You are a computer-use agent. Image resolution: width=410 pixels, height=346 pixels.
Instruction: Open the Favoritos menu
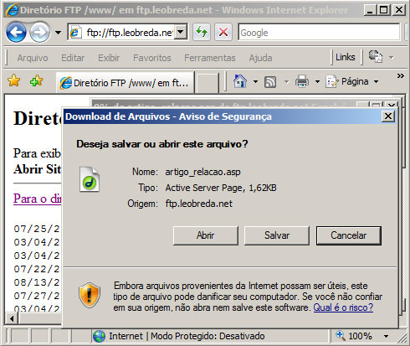[152, 58]
